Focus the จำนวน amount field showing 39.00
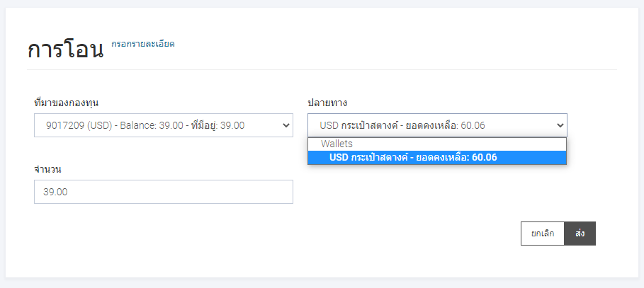The image size is (644, 288). (164, 192)
